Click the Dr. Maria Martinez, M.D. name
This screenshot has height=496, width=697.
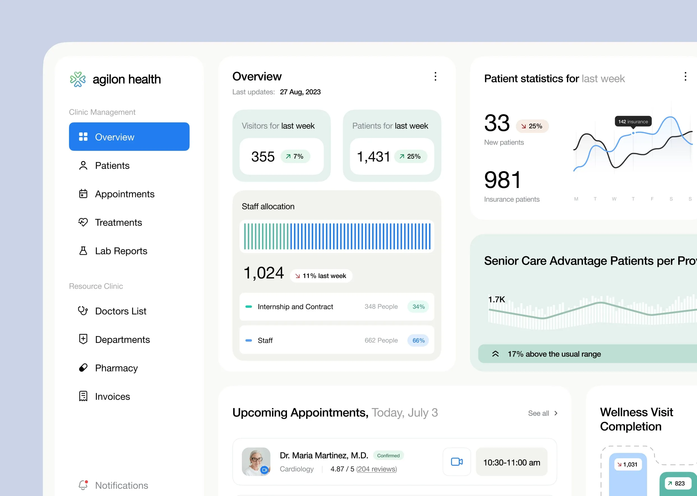(x=324, y=455)
